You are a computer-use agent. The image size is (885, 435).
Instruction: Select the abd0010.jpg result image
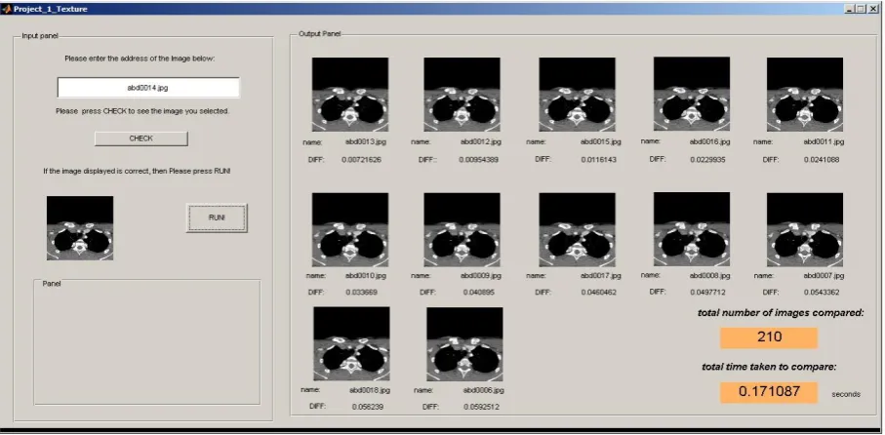tap(350, 229)
